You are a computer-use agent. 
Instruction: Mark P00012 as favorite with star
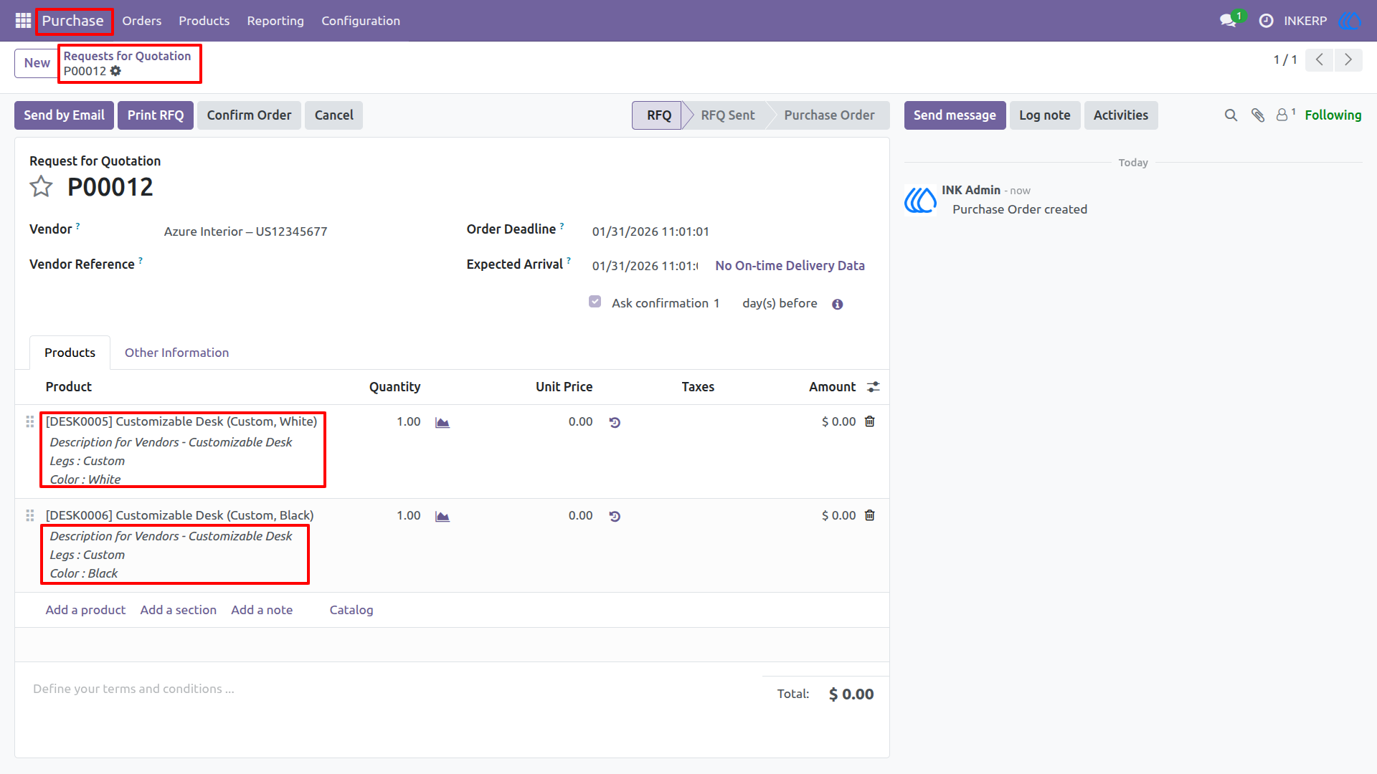(41, 187)
